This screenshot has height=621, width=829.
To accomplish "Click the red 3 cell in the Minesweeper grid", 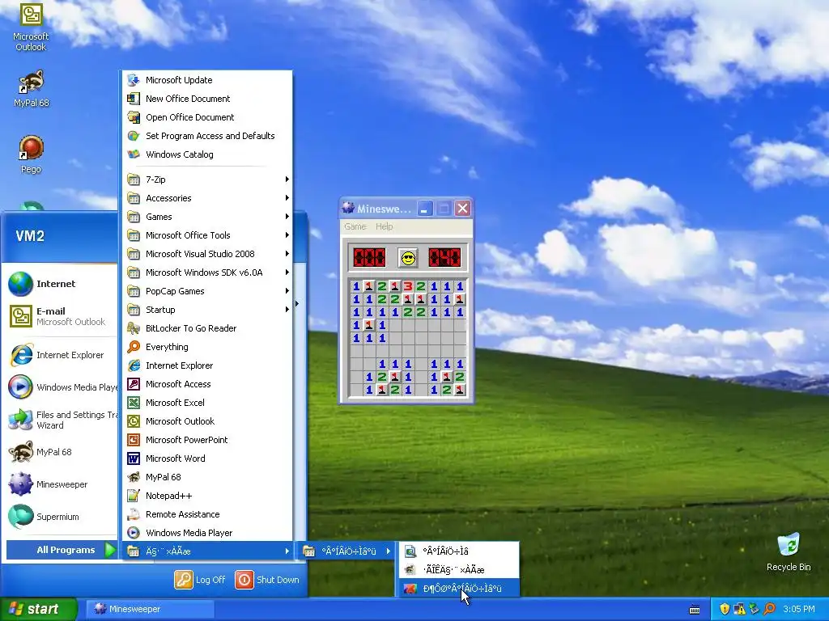I will pyautogui.click(x=408, y=286).
